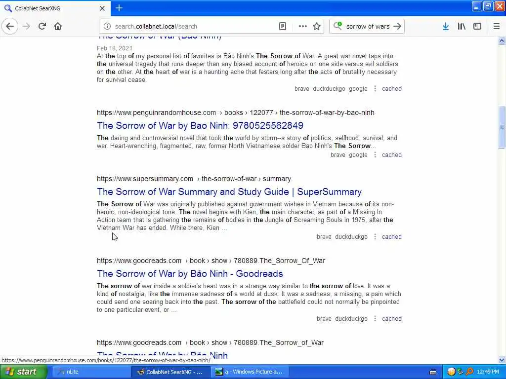Show site information for search.collabnet.local
506x379 pixels.
(x=107, y=27)
